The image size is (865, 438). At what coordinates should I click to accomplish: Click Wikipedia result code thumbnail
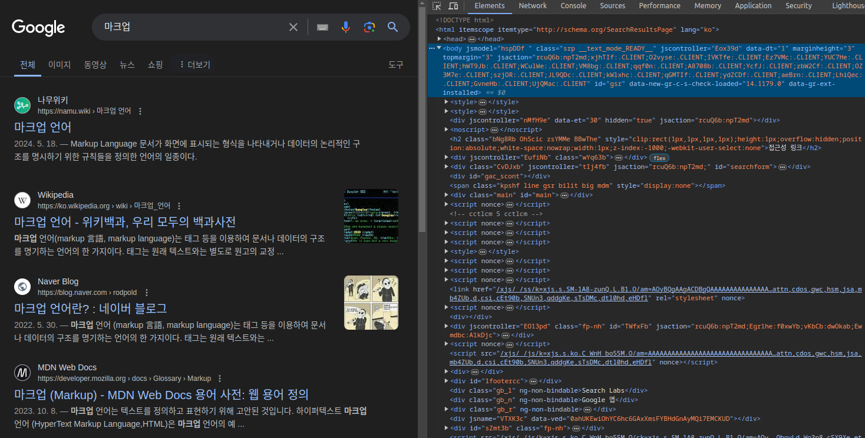[371, 216]
